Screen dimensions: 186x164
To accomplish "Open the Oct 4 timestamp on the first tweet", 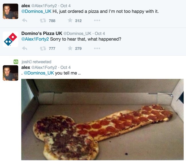I will tap(66, 6).
